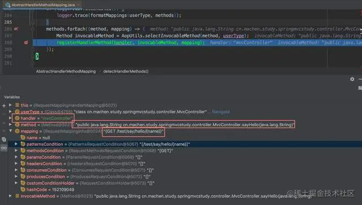Toggle the glasses watches icon

pos(4,148)
